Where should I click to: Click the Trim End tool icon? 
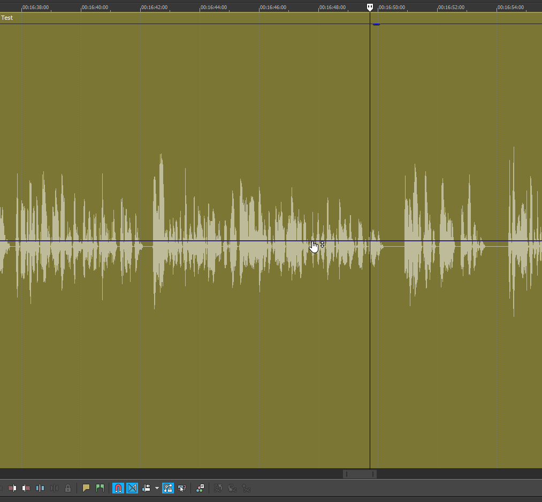click(26, 488)
